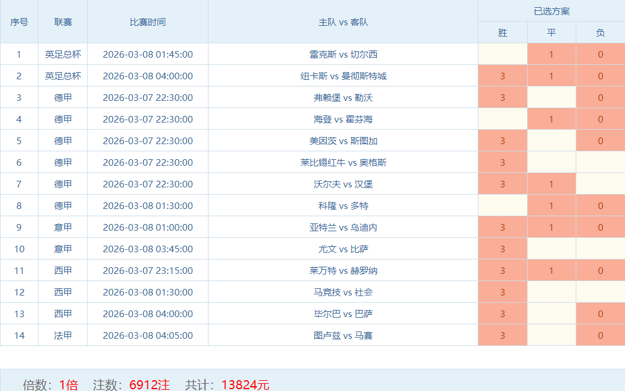Viewport: 625px width, 391px height.
Task: Toggle draw pick for 雷克斯 vs 切尔西
Action: pyautogui.click(x=551, y=54)
